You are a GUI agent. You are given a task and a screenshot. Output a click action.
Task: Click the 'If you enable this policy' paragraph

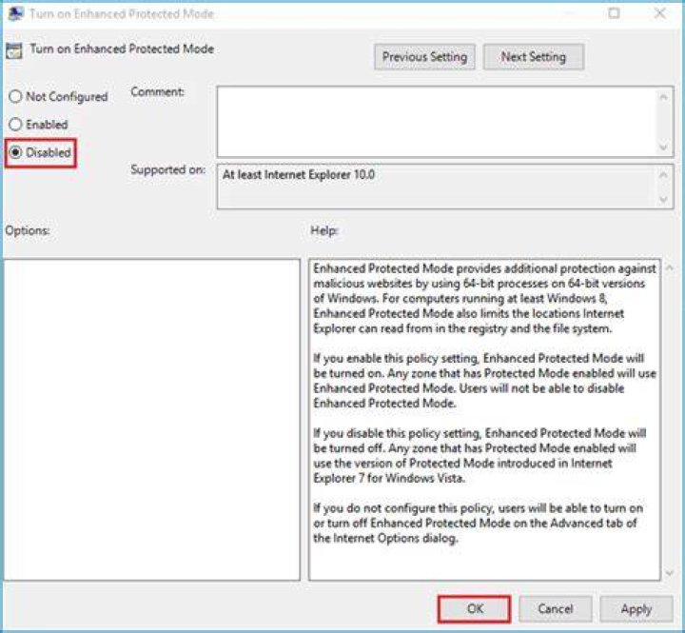[485, 381]
